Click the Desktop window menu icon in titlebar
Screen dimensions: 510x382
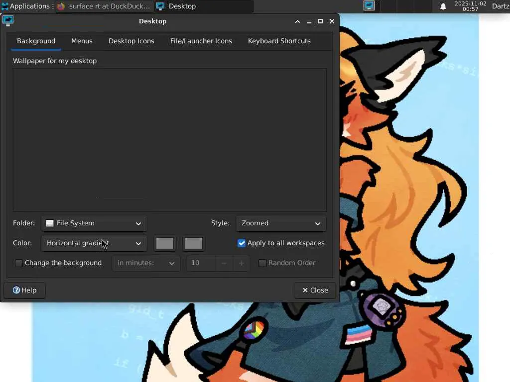[x=8, y=21]
